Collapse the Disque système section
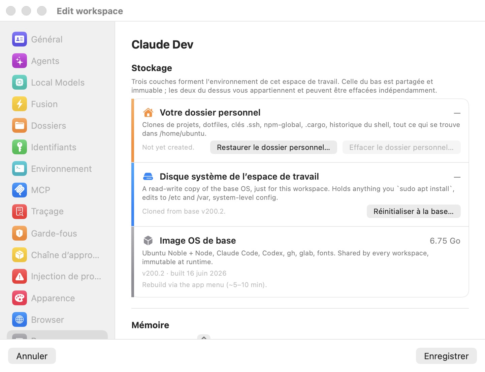Image resolution: width=485 pixels, height=372 pixels. coord(457,177)
